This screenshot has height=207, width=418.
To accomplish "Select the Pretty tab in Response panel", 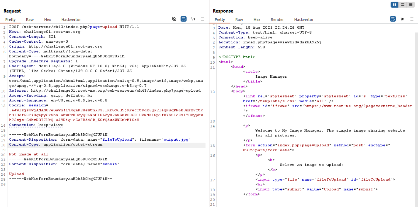I will (x=220, y=20).
